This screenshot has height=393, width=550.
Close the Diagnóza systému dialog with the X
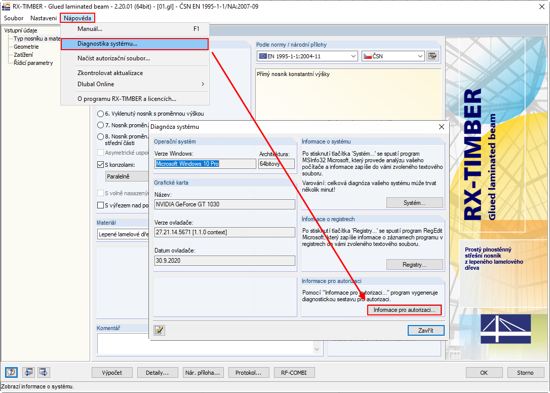441,127
